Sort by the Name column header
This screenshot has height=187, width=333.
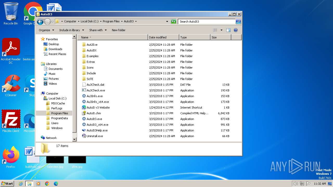113,37
